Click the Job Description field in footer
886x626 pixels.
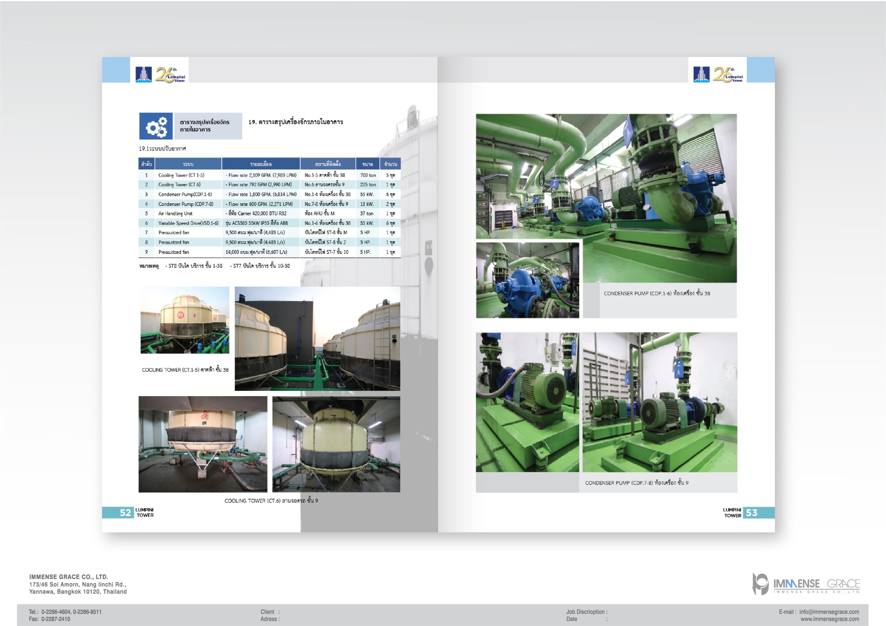pos(587,612)
